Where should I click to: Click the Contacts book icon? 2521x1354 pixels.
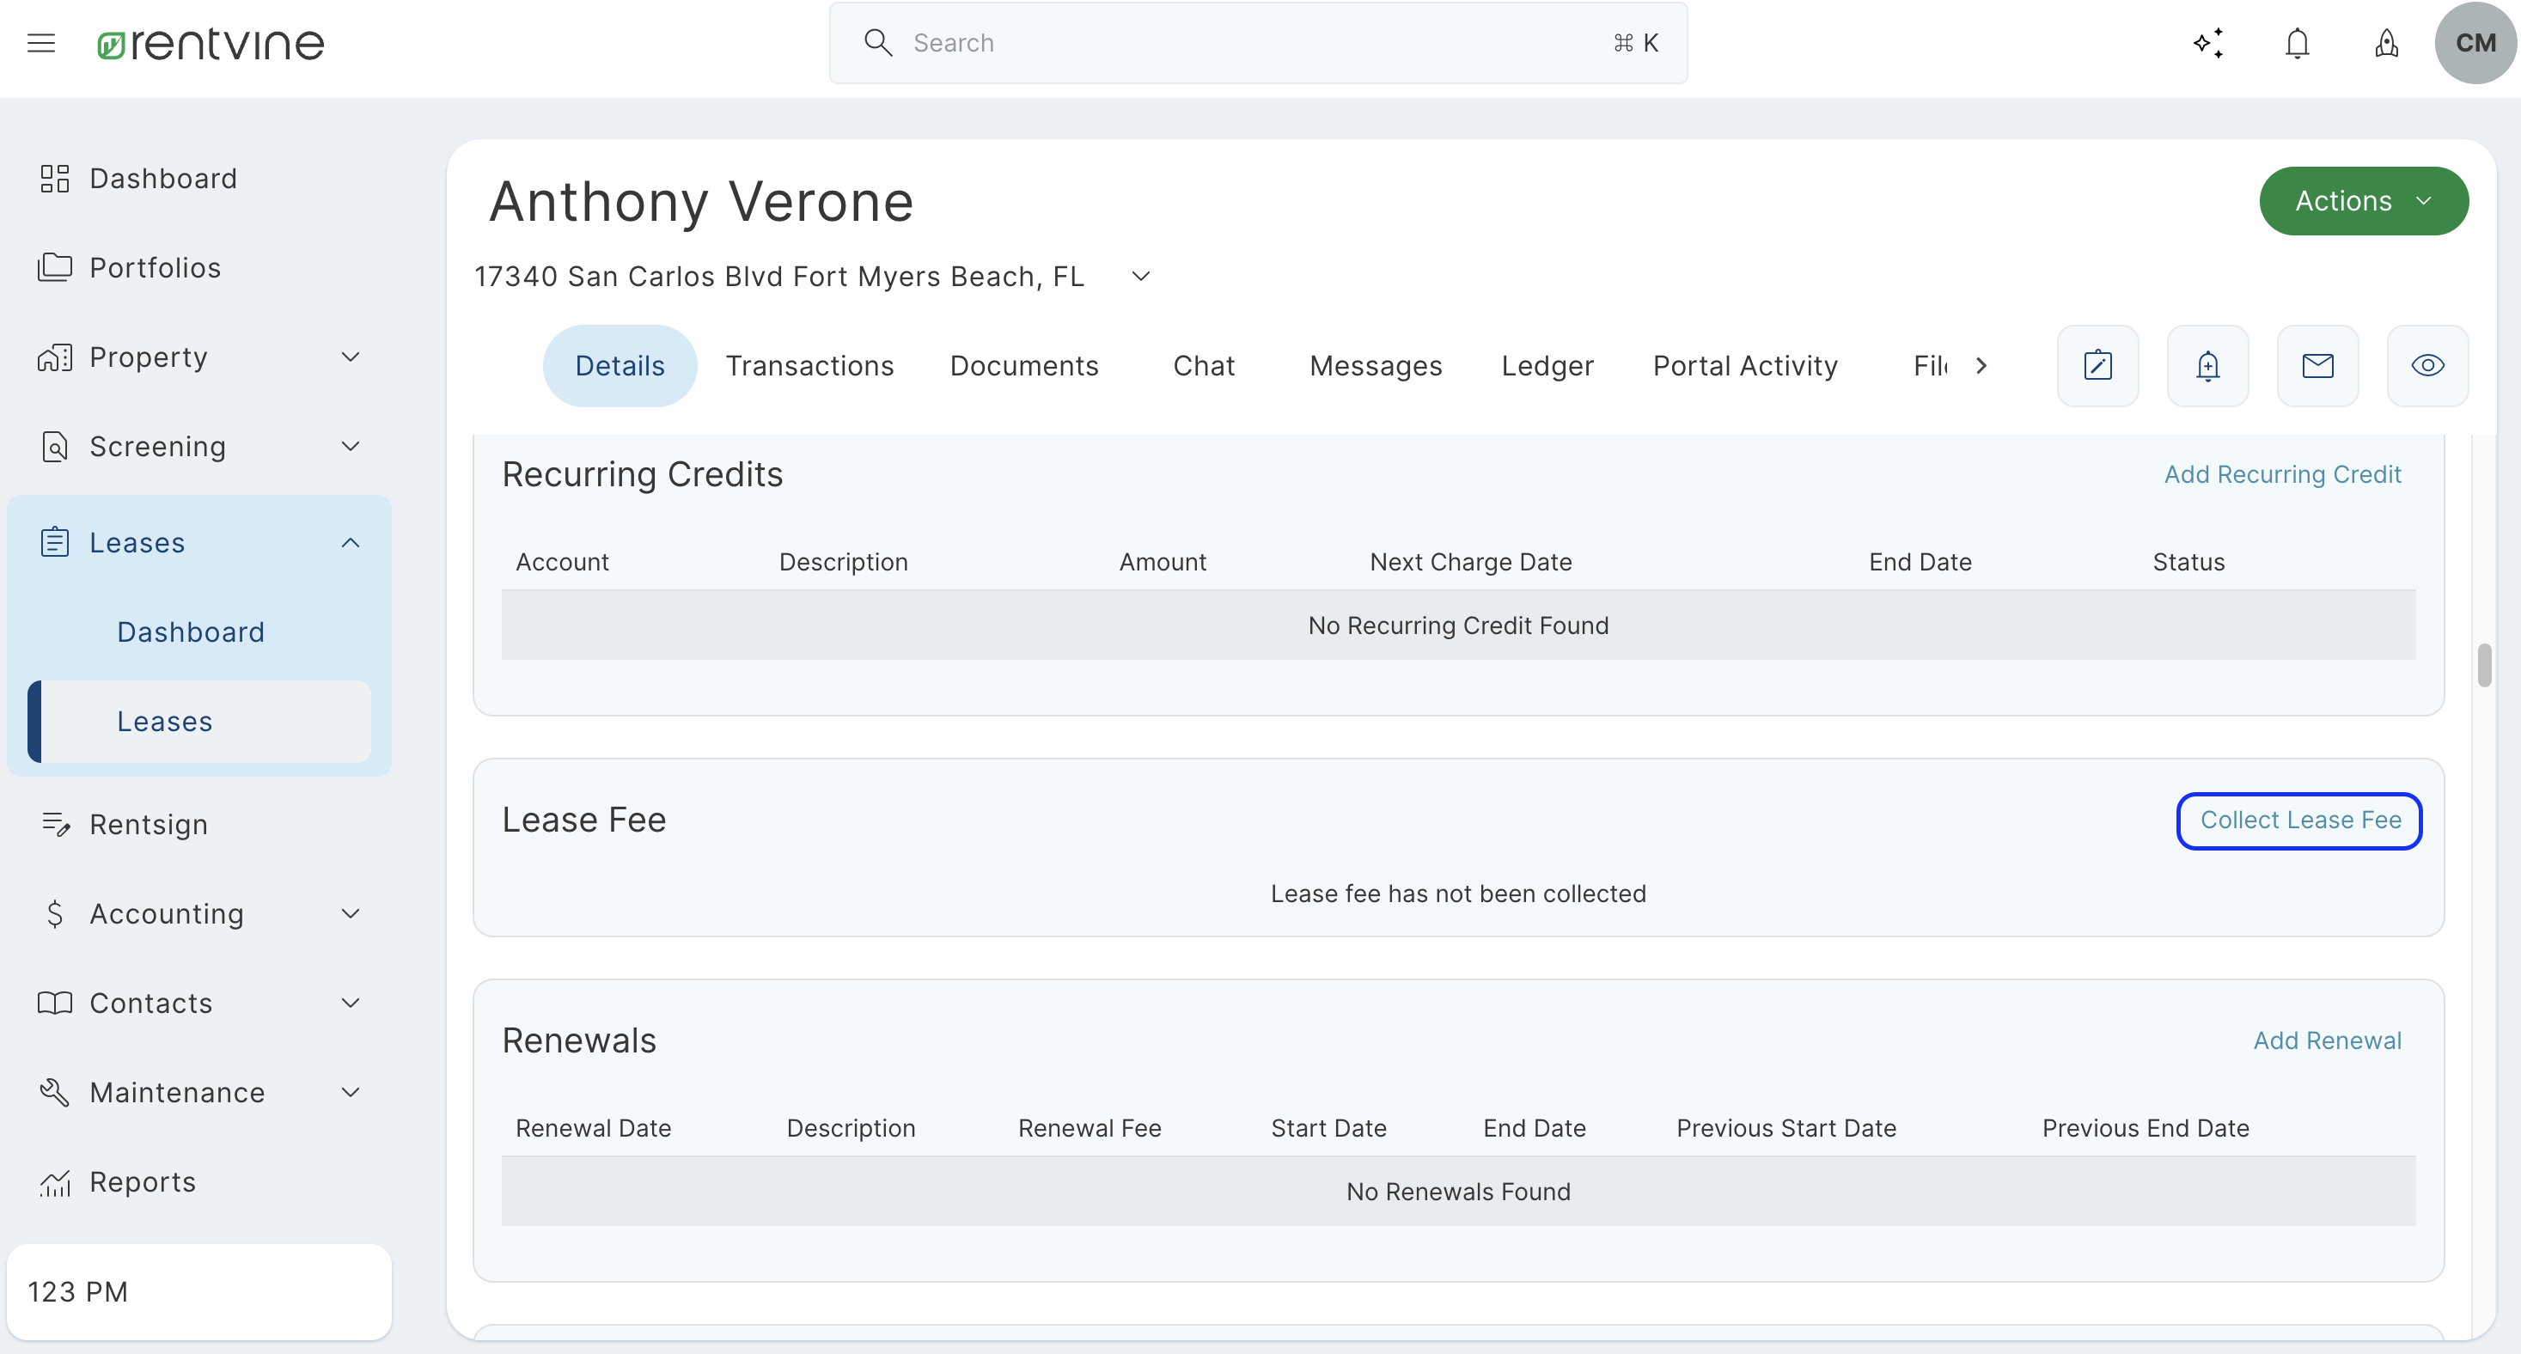(x=55, y=1003)
